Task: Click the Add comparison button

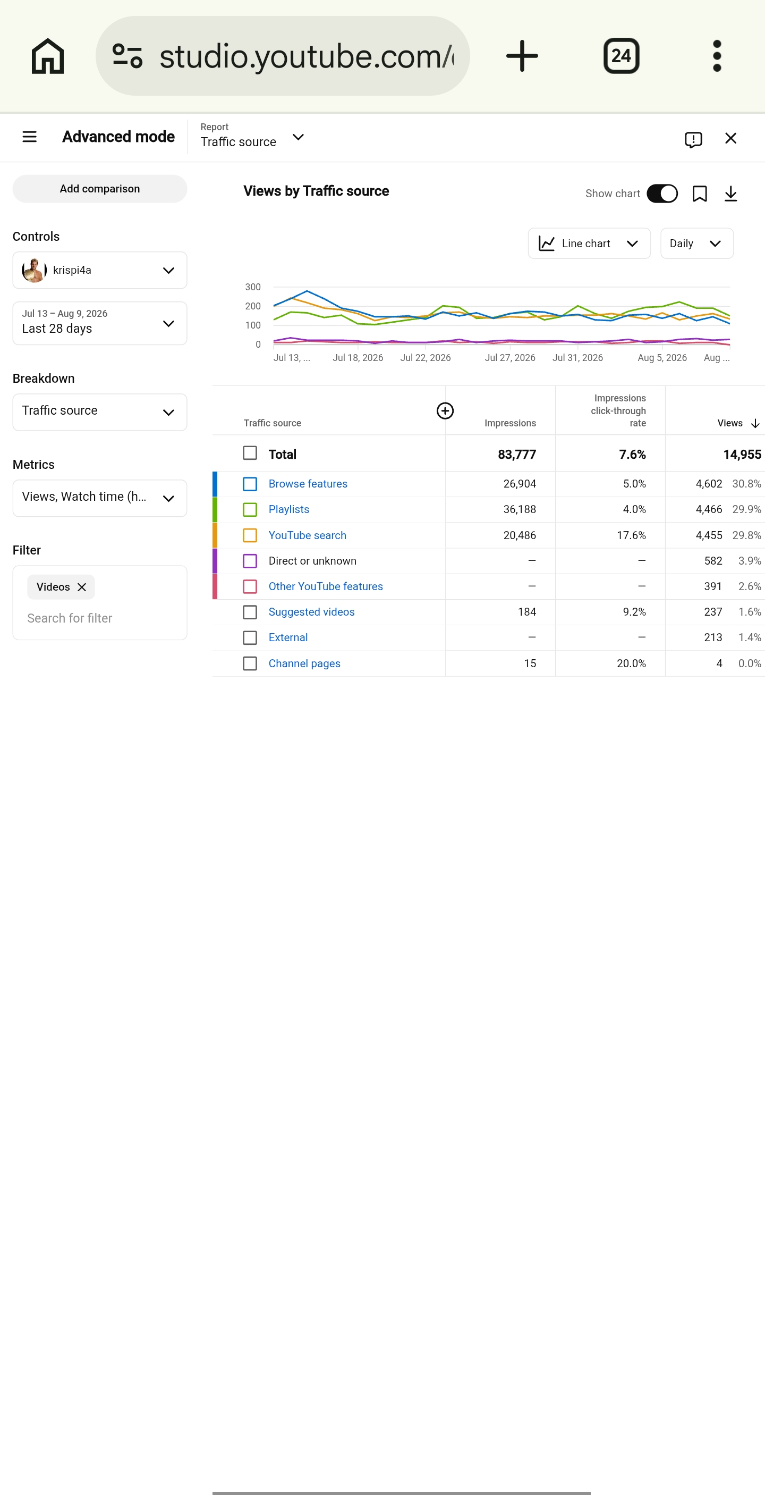Action: [100, 189]
